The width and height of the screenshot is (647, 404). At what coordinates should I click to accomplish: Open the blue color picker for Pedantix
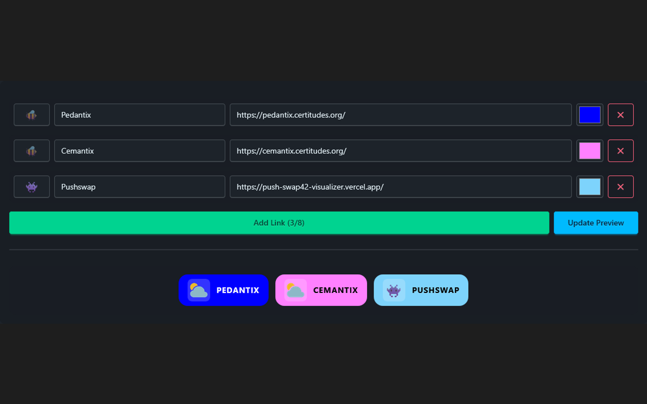(x=590, y=115)
